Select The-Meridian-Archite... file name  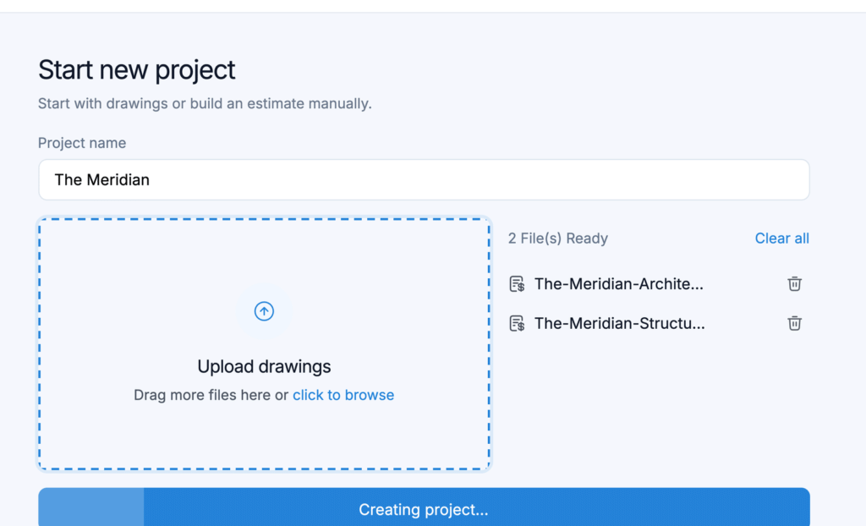pos(618,283)
